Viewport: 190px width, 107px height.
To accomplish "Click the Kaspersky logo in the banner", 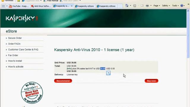I will click(x=22, y=18).
